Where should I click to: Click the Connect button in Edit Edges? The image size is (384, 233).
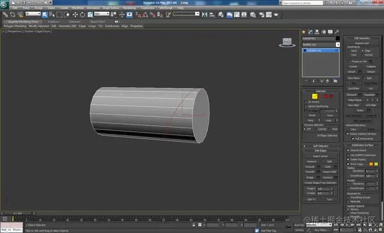point(328,177)
